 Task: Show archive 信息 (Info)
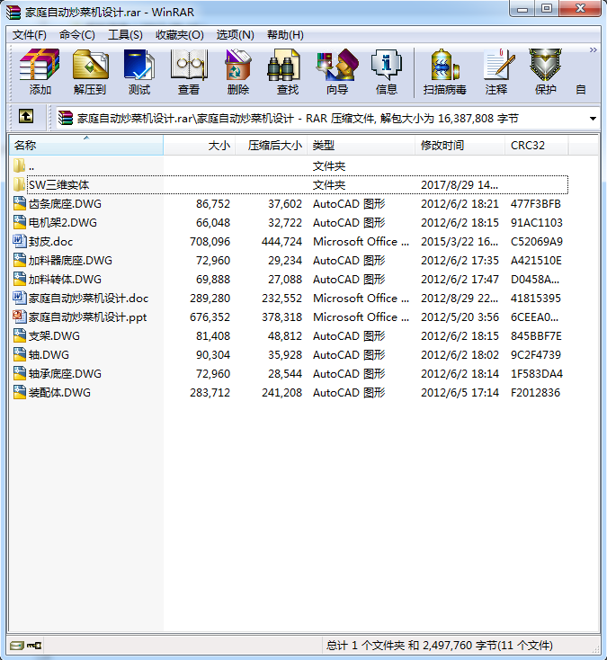pyautogui.click(x=386, y=72)
